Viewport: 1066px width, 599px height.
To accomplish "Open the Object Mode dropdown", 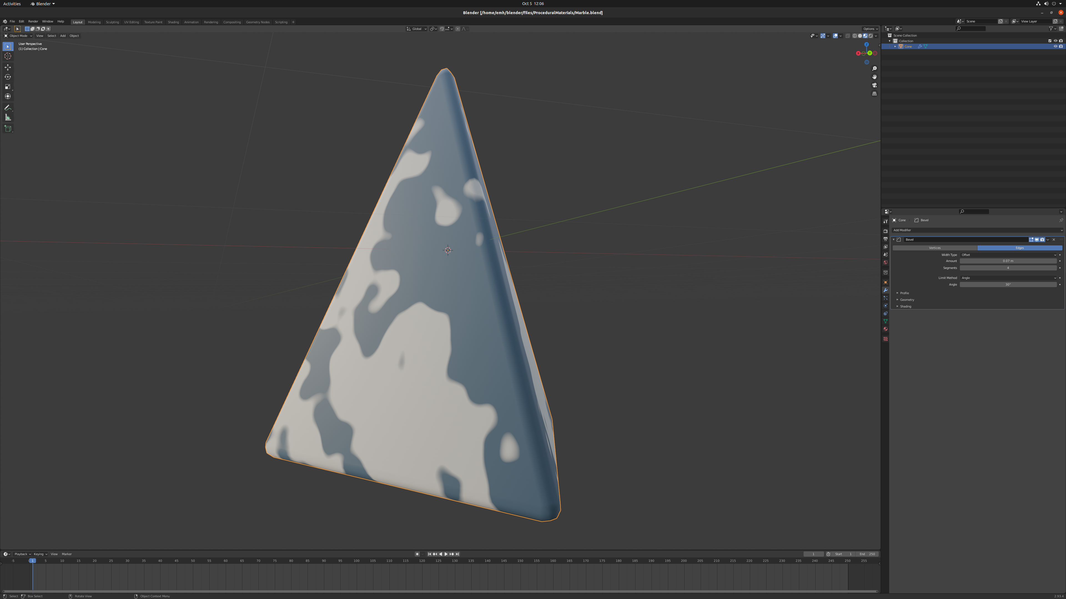I will [x=18, y=36].
